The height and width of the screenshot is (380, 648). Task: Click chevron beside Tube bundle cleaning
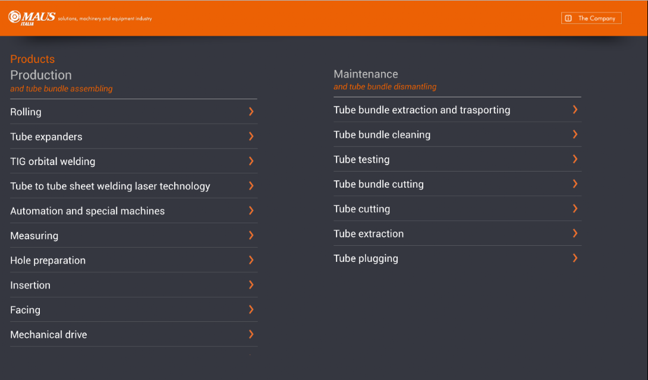point(575,134)
